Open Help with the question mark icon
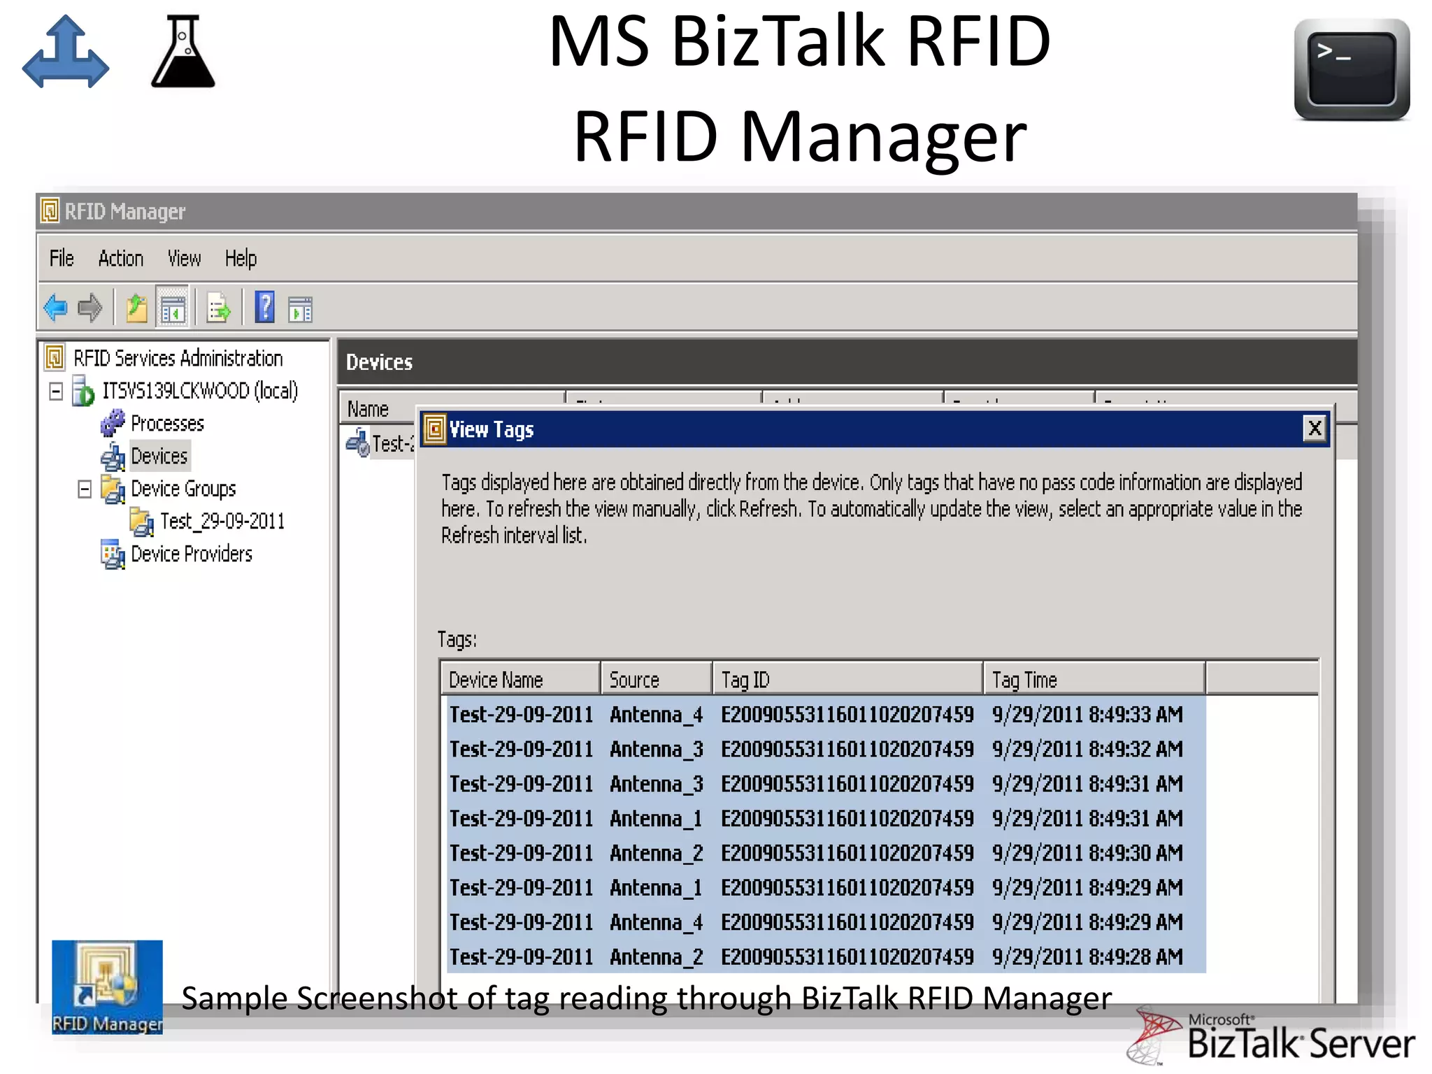1432x1074 pixels. 264,307
